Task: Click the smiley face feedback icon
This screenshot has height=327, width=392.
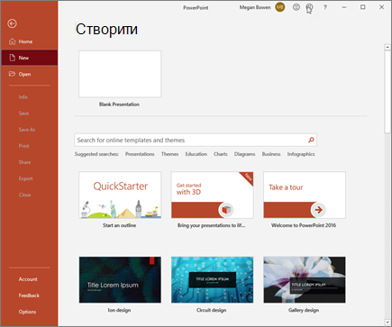Action: tap(296, 7)
